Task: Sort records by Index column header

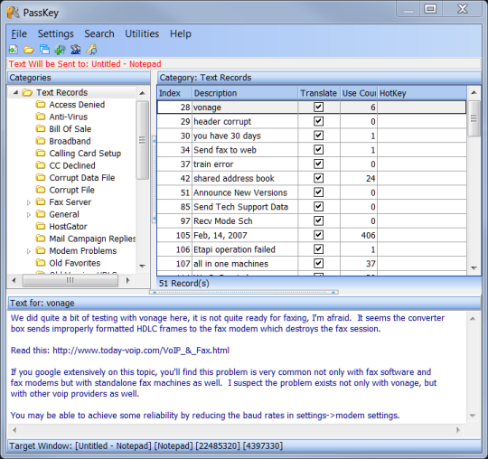Action: (174, 93)
